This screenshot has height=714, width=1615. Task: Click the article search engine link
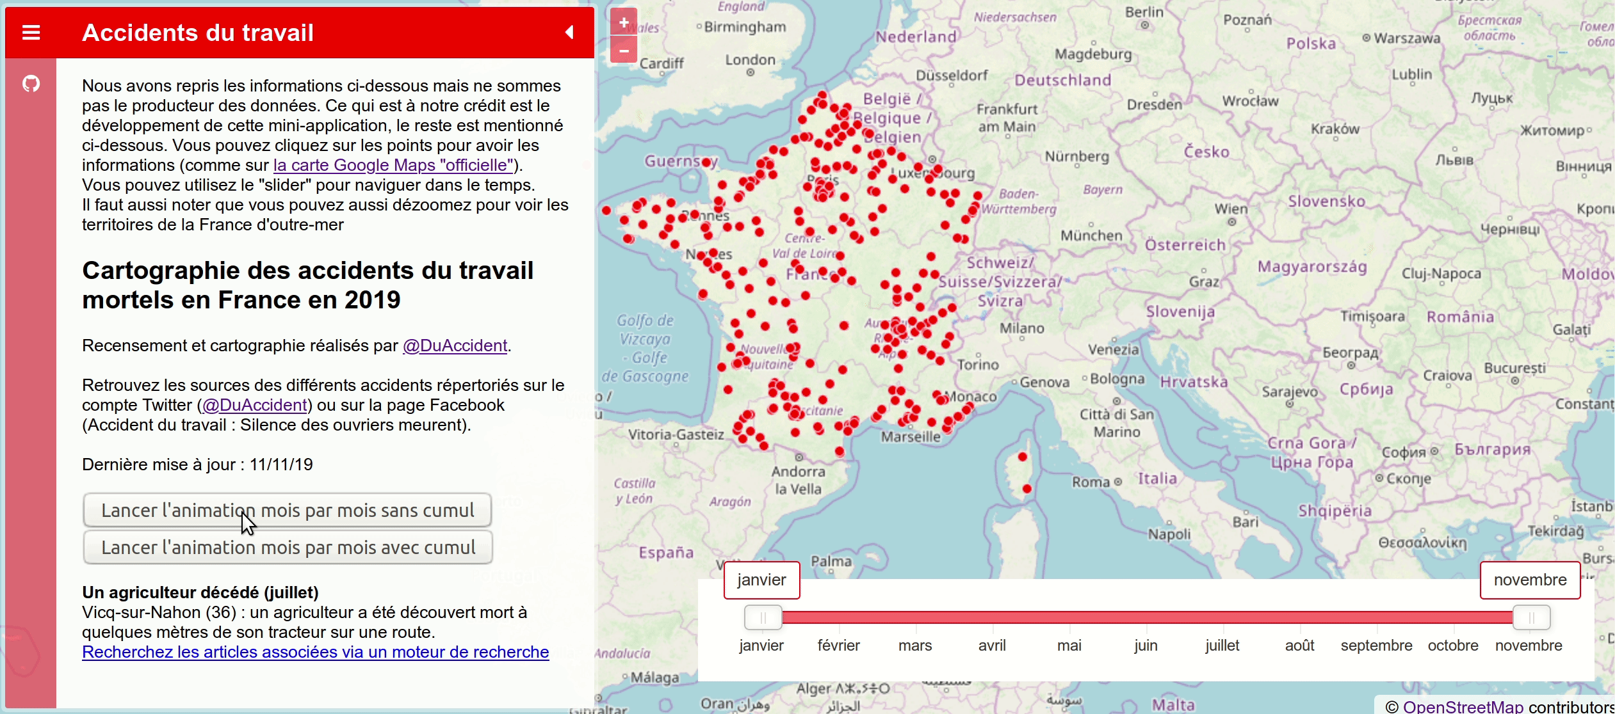click(x=315, y=652)
